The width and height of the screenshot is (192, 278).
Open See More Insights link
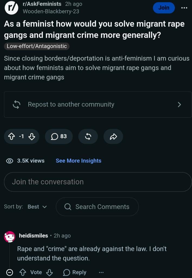click(x=79, y=161)
